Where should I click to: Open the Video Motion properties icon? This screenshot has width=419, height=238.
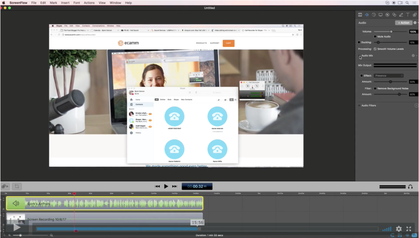click(374, 15)
